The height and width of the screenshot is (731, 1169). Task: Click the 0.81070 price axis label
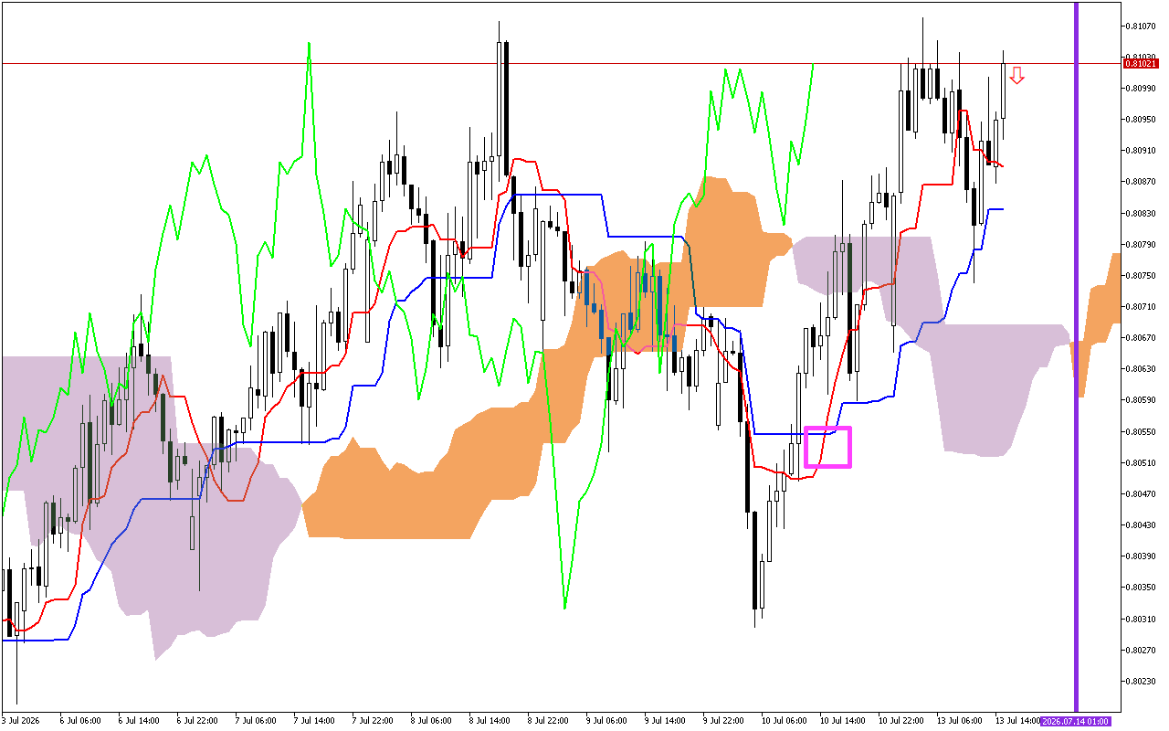tap(1140, 26)
